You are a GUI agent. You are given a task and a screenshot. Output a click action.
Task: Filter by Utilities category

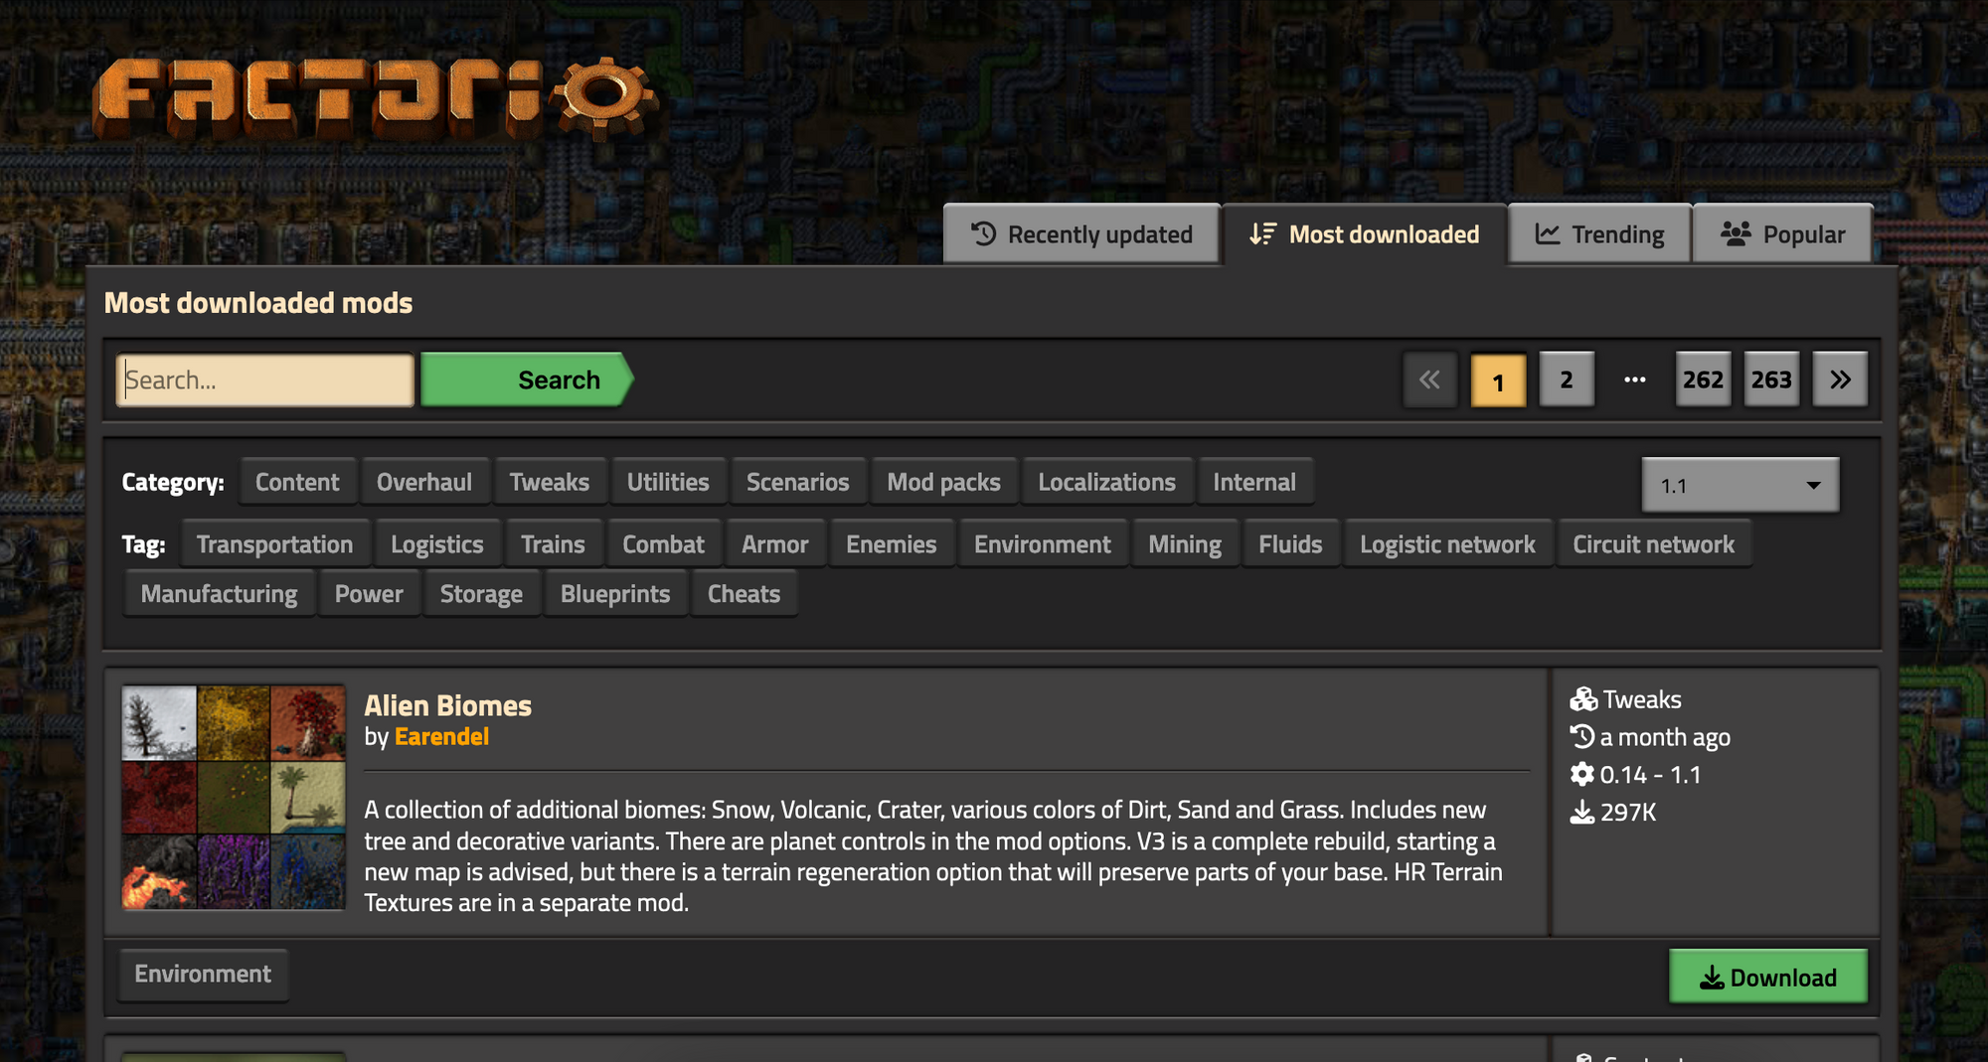[668, 482]
